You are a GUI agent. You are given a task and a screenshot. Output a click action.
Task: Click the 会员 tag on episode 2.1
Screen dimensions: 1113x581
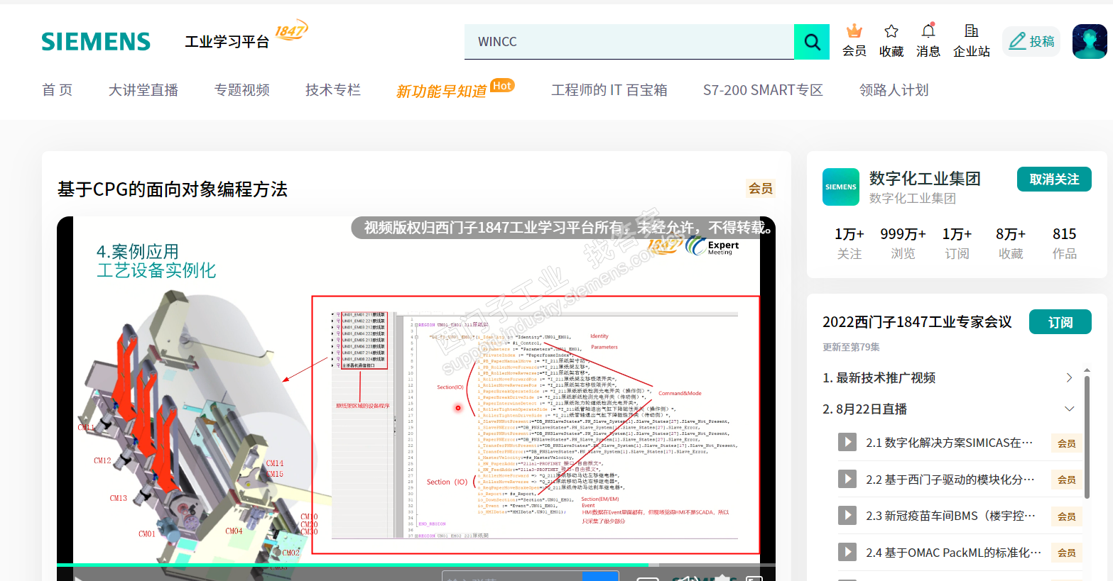[1066, 443]
